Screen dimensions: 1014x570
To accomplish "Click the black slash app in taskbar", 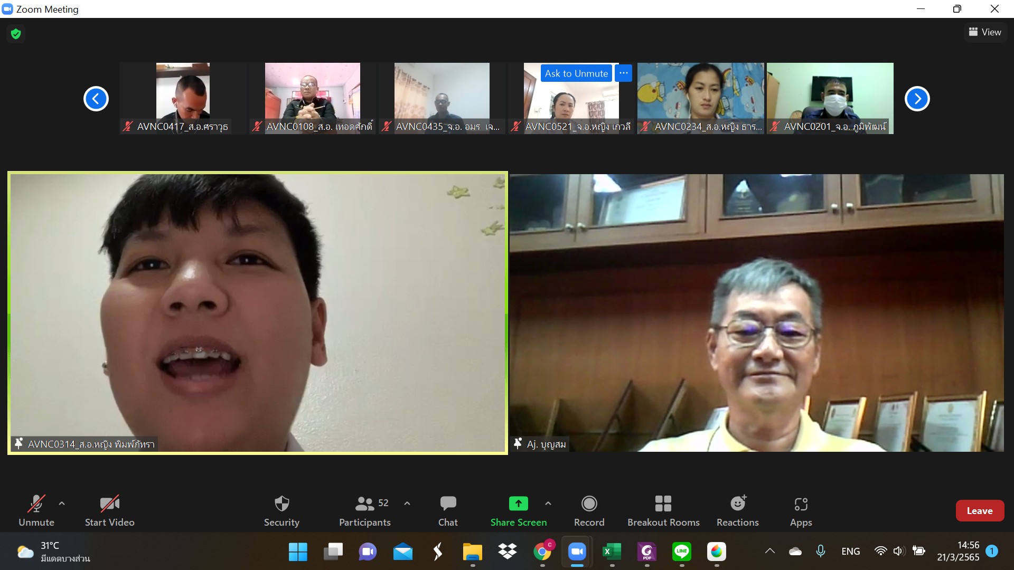I will tap(437, 552).
